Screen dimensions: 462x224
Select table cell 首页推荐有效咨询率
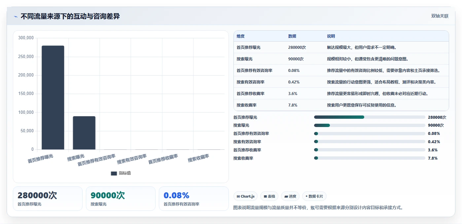254,71
